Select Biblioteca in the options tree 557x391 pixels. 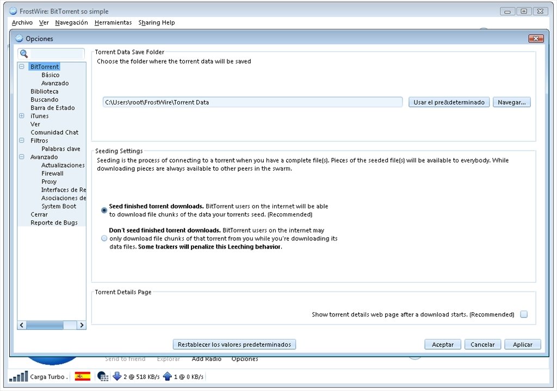point(45,91)
